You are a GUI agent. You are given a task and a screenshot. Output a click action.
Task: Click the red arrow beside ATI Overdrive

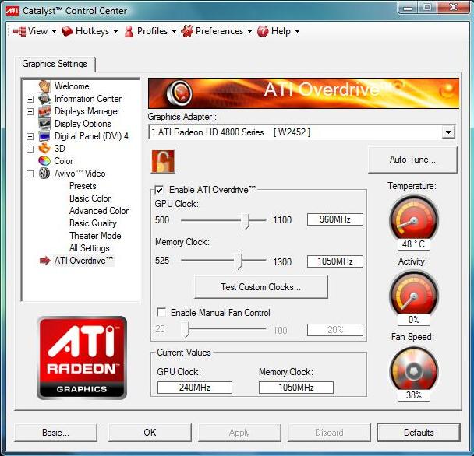tap(45, 261)
